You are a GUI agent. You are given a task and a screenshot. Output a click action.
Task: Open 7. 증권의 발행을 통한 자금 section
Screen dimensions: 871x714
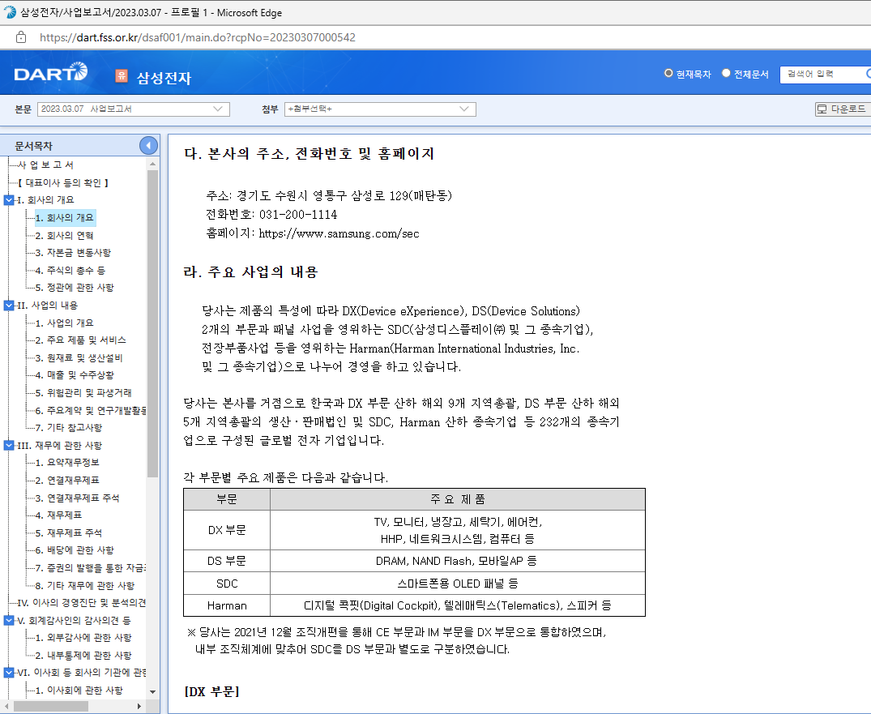tap(91, 568)
